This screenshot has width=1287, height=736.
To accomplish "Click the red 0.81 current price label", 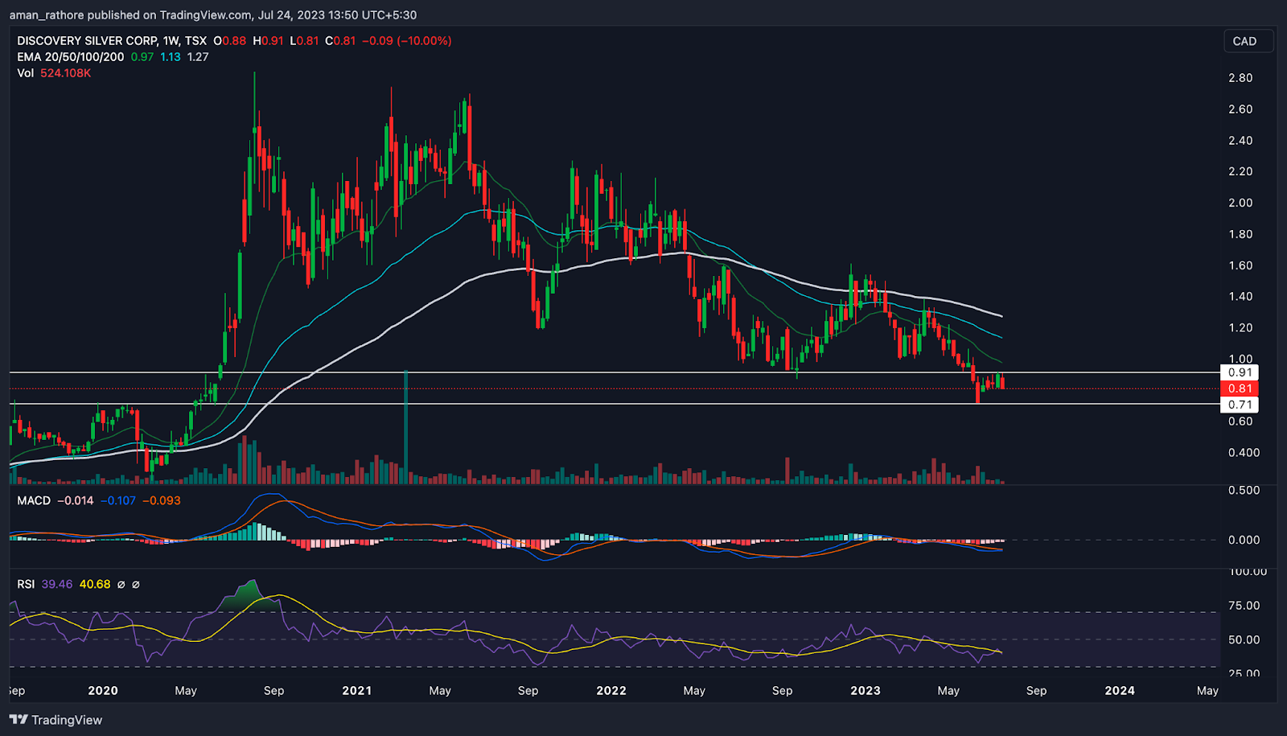I will pyautogui.click(x=1240, y=389).
